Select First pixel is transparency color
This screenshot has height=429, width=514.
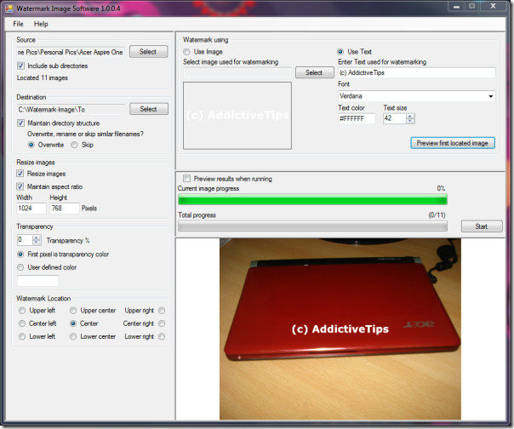point(20,255)
